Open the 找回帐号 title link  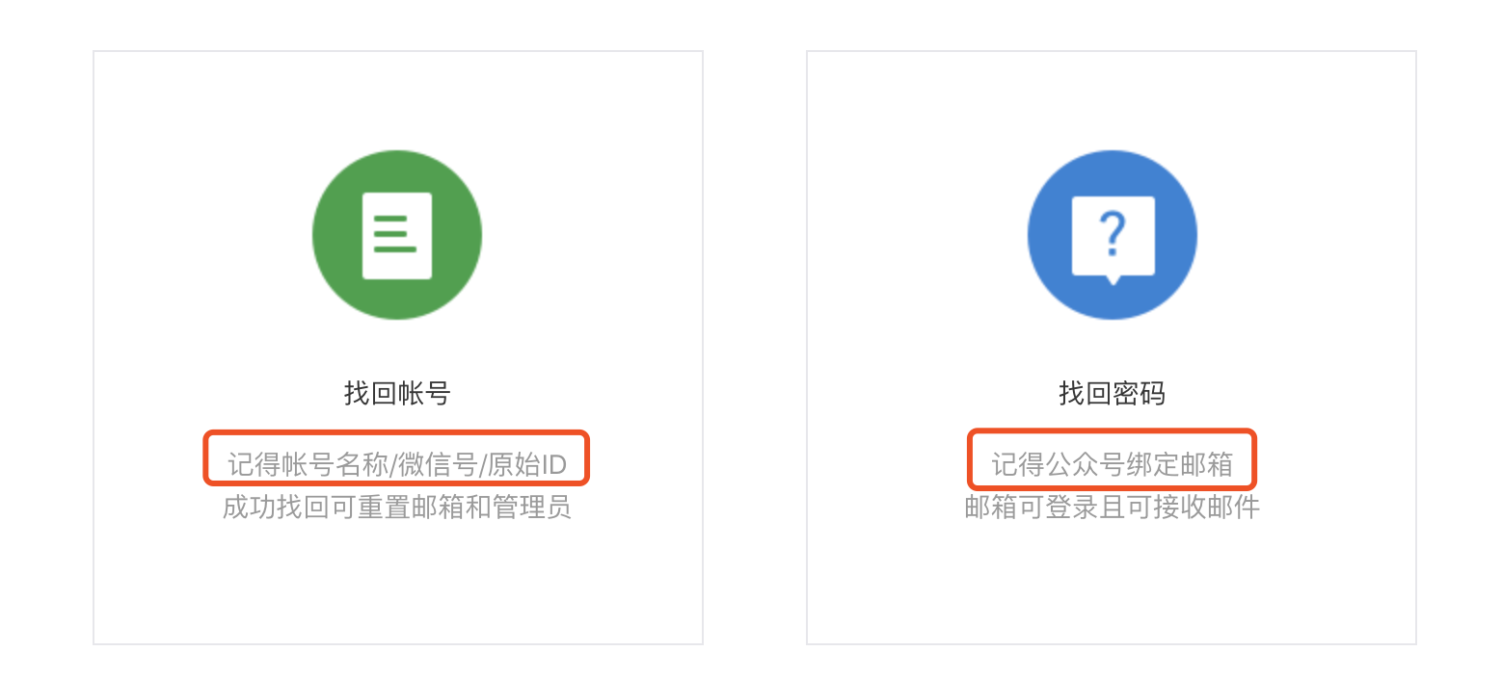(397, 393)
